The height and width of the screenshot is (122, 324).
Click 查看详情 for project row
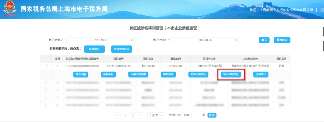pyautogui.click(x=81, y=75)
